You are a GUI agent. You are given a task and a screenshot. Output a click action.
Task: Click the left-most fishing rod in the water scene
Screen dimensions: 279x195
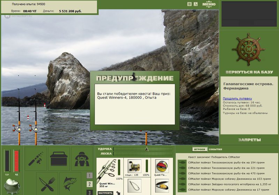(19, 116)
